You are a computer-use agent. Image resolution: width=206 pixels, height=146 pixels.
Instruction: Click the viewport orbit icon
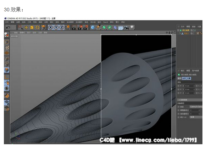click(x=172, y=33)
